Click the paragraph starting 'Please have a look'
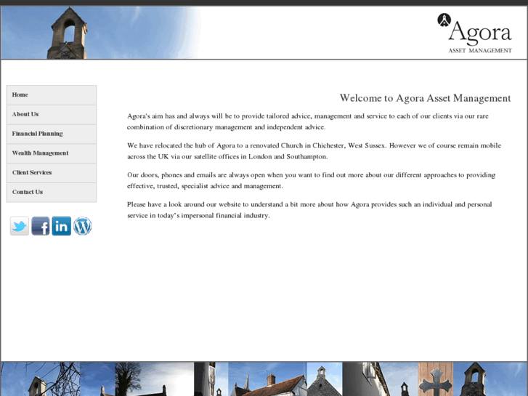Viewport: 528px width, 396px height. click(x=309, y=210)
